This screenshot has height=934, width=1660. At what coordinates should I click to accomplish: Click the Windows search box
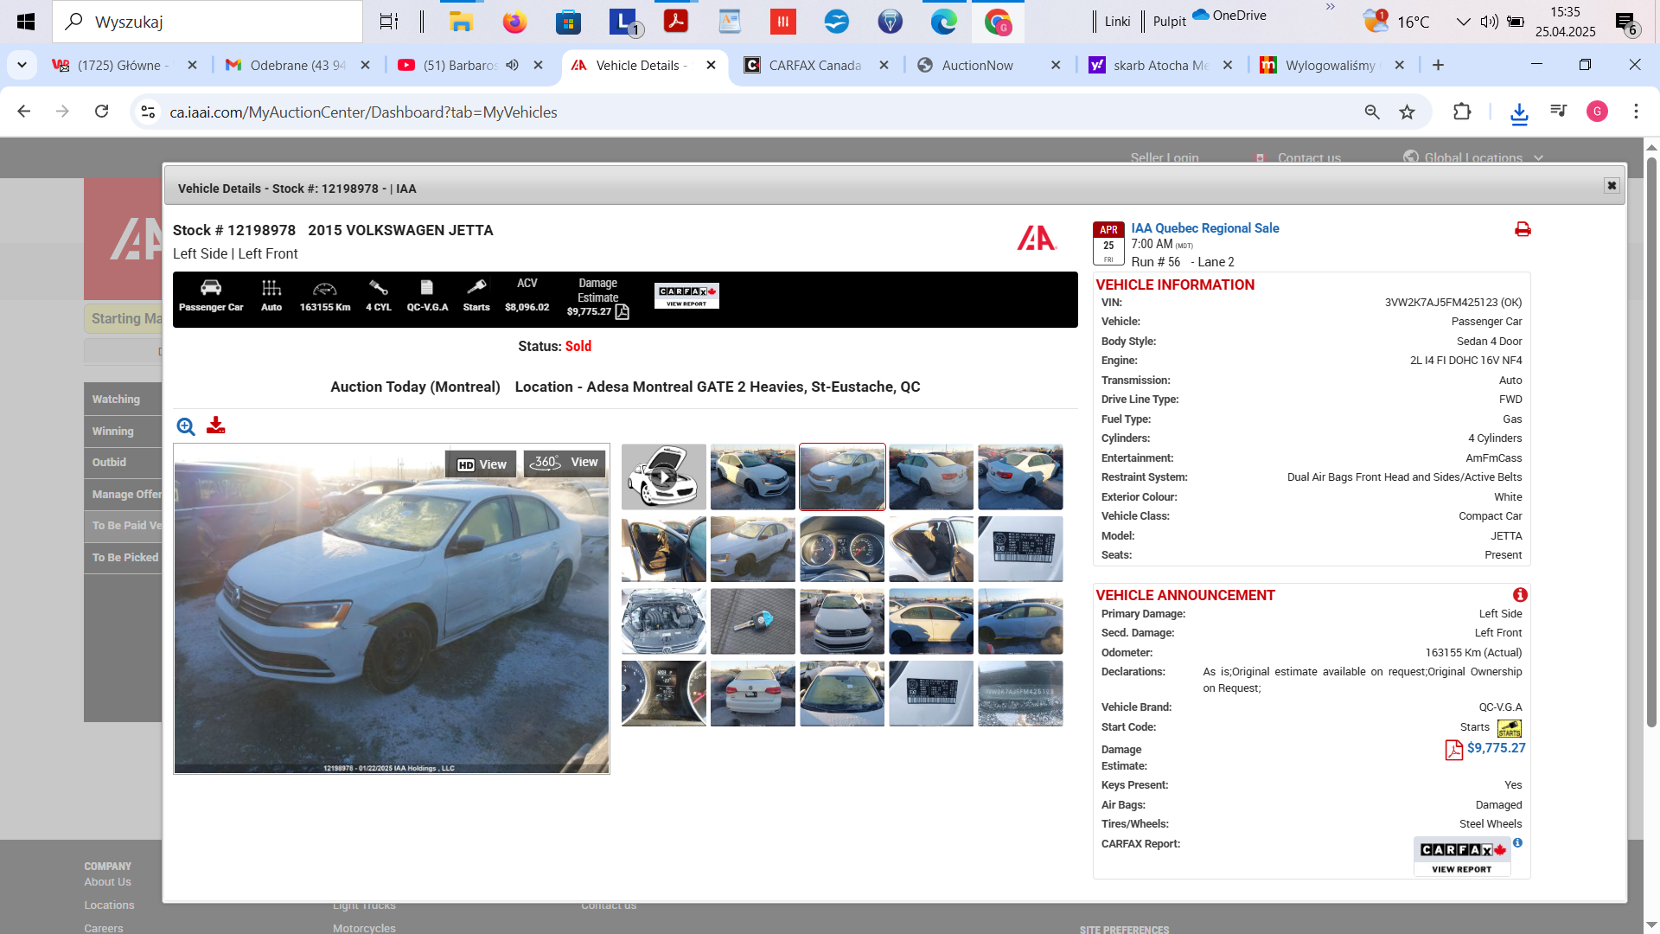coord(207,22)
